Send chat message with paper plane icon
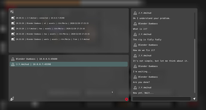The width and height of the screenshot is (206, 110). [x=194, y=99]
